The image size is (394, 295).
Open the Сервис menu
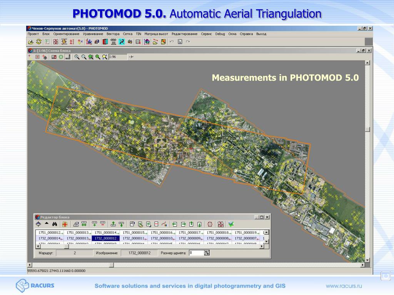(206, 34)
